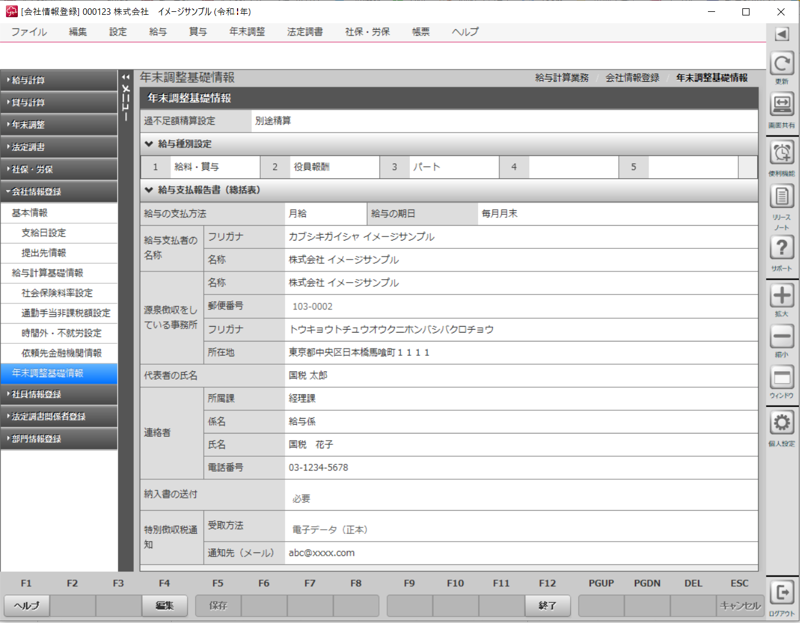Click the 給料・賞与 salary type field
Image resolution: width=800 pixels, height=623 pixels.
[x=215, y=167]
